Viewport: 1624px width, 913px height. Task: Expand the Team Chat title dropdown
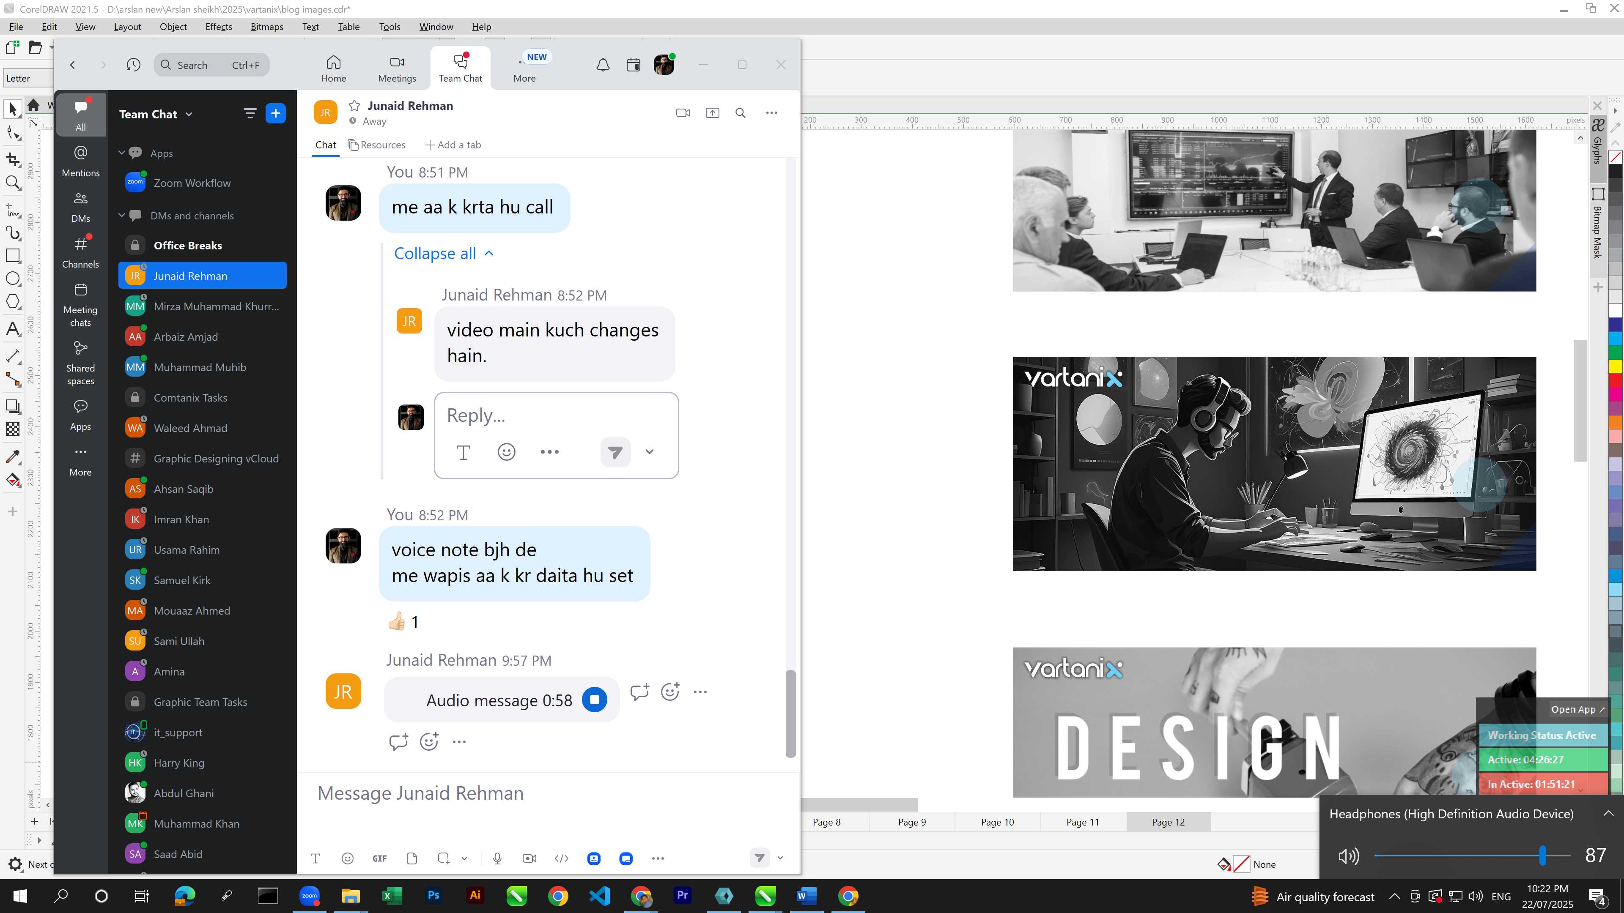(x=189, y=114)
